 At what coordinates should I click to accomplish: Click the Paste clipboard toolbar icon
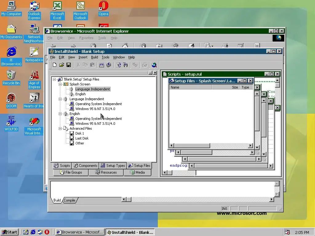(x=92, y=65)
